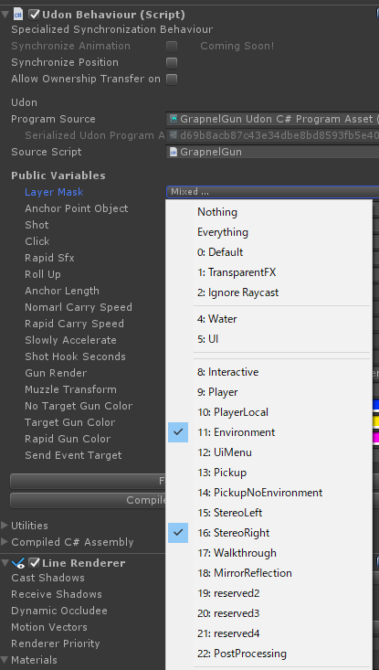Open the Layer Mask Mixed dropdown
This screenshot has height=670, width=379.
272,192
